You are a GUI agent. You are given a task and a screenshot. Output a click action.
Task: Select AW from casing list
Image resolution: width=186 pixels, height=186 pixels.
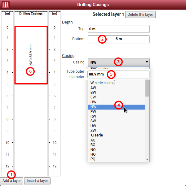93,88
